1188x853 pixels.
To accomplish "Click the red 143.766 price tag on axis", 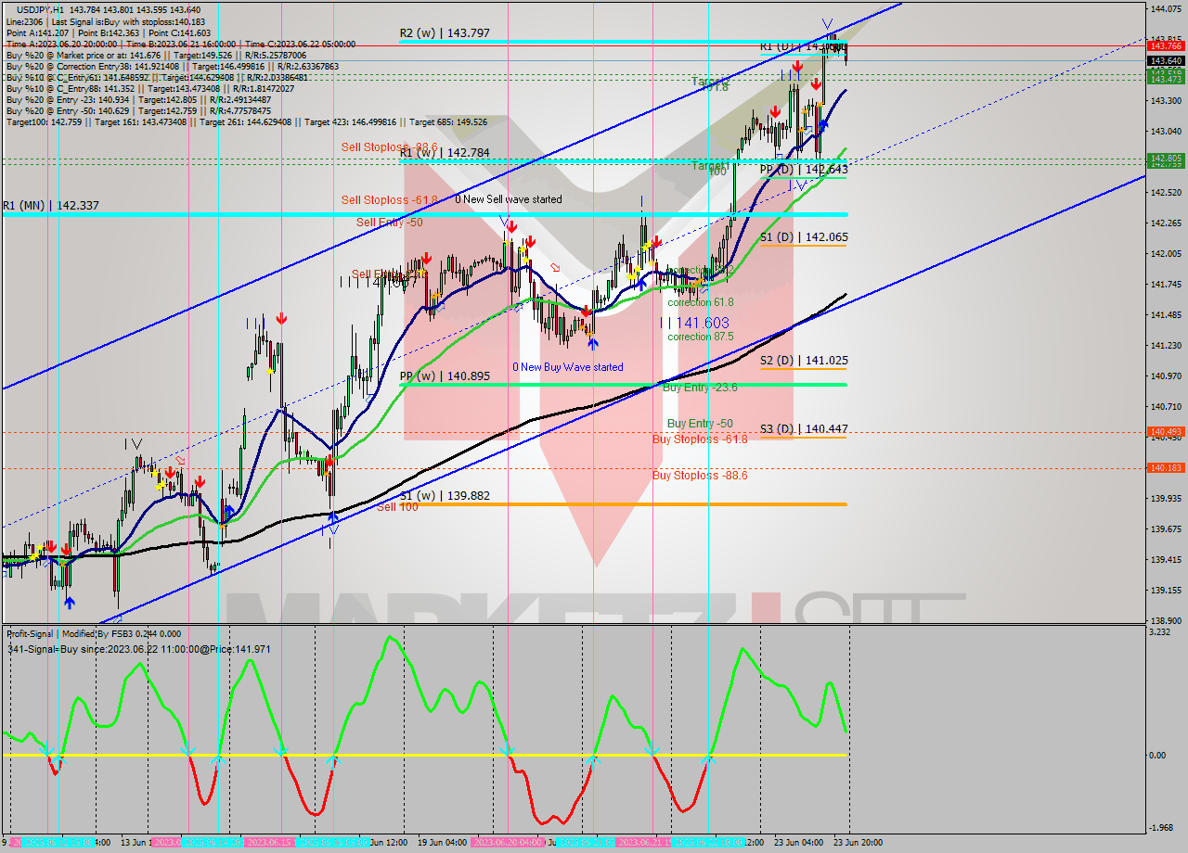I will (x=1166, y=45).
